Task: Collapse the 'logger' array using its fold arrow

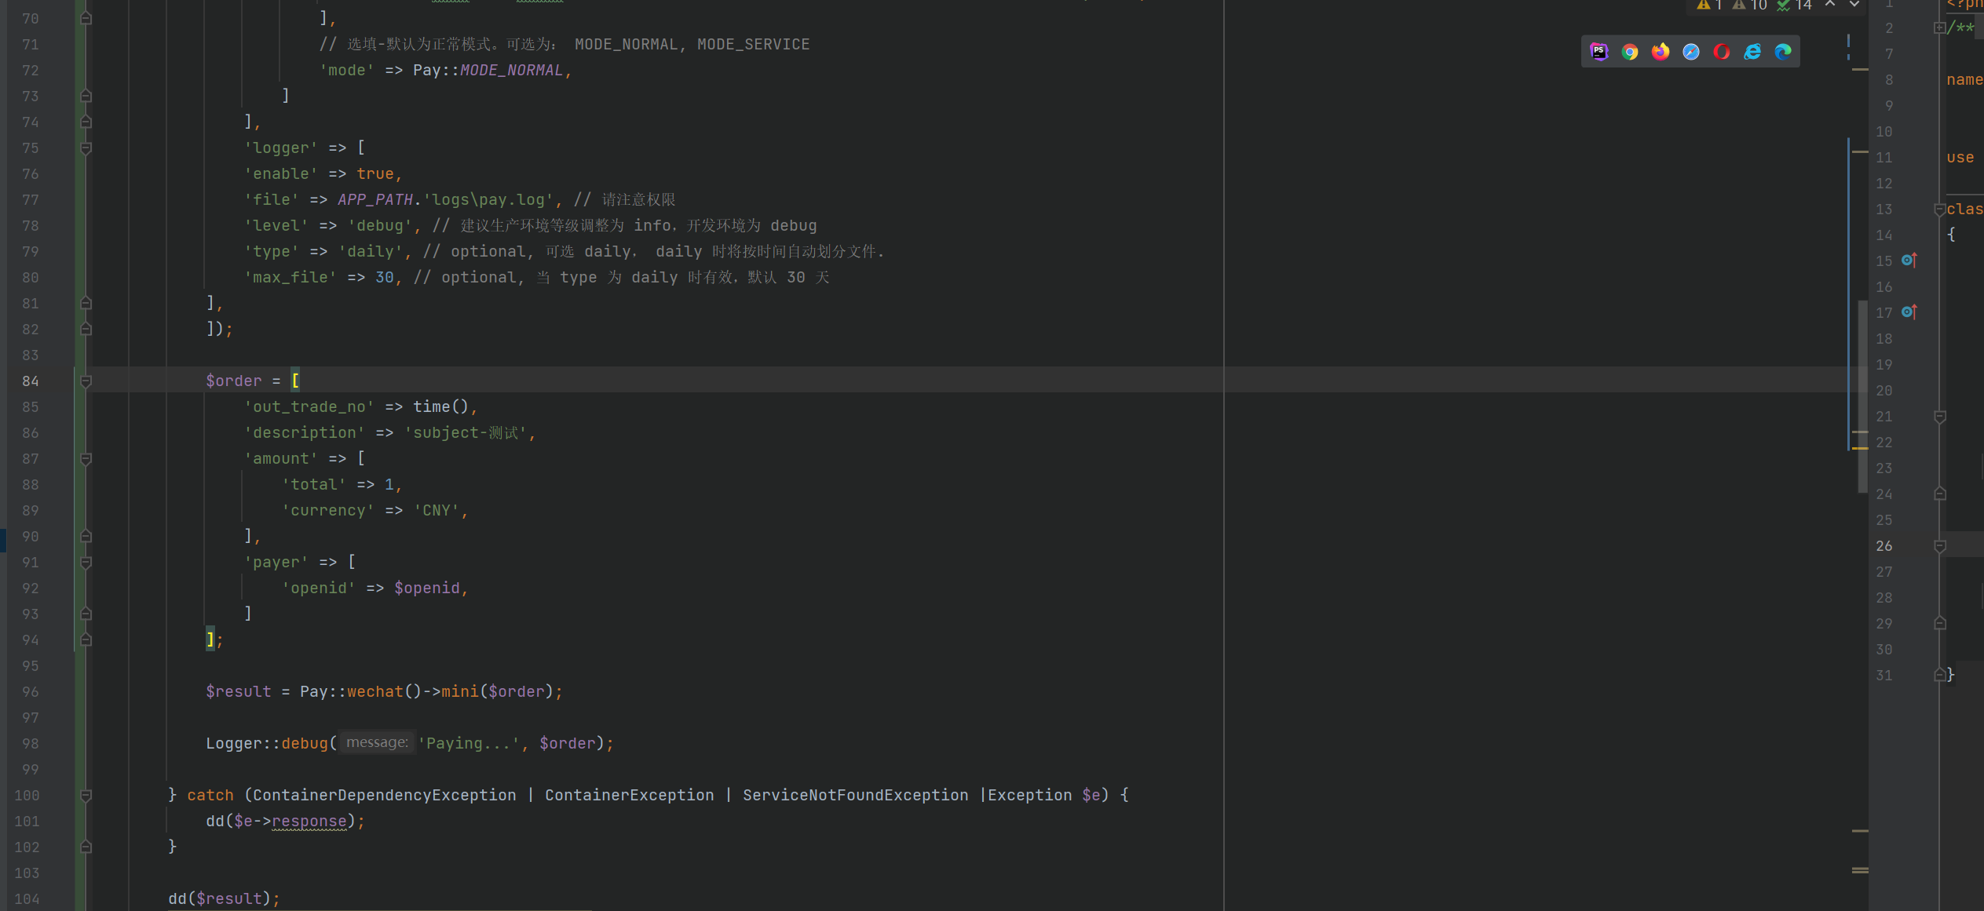Action: click(x=86, y=148)
